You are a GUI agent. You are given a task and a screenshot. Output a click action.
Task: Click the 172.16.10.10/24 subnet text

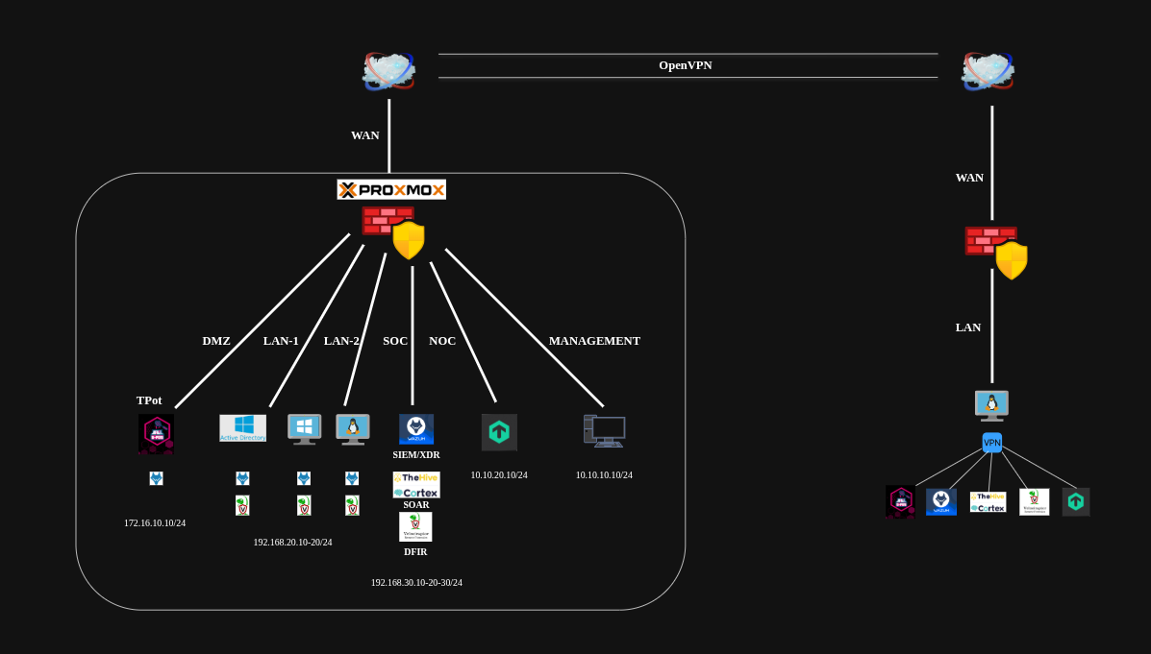tap(155, 523)
